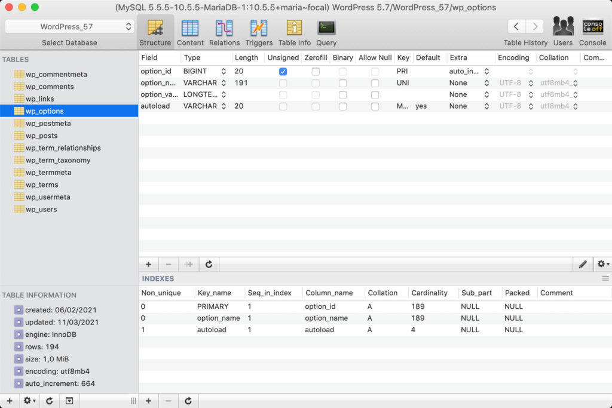Remove selected field with minus button
The width and height of the screenshot is (612, 408).
168,265
